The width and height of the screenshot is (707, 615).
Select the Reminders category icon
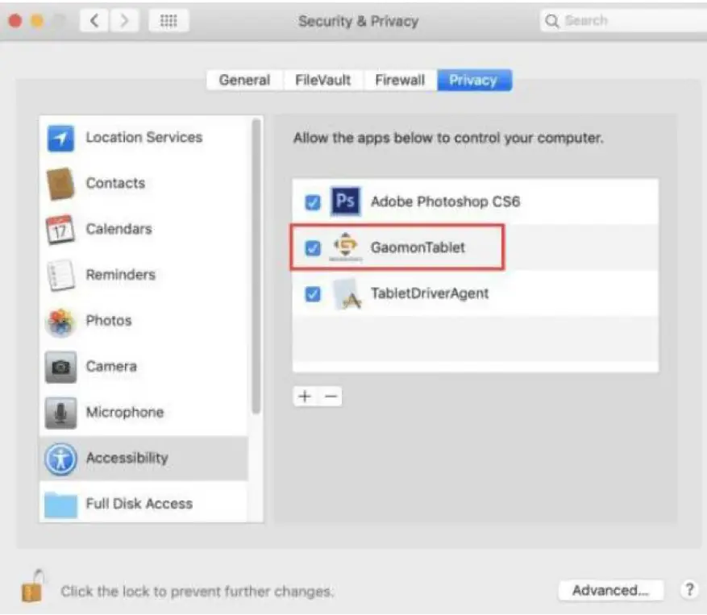pos(60,275)
